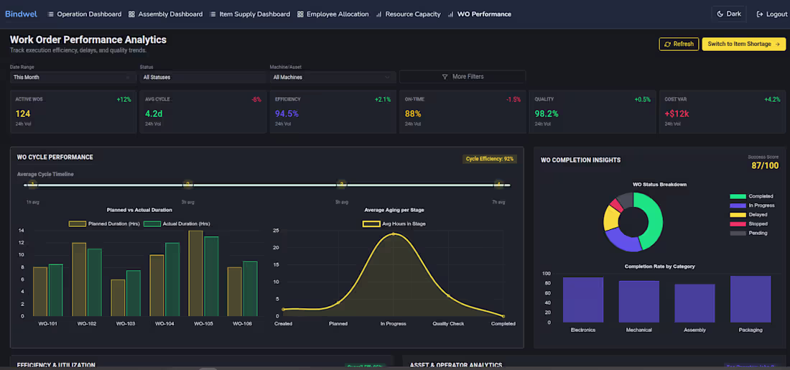
Task: Toggle Dark mode via the moon icon
Action: (720, 14)
